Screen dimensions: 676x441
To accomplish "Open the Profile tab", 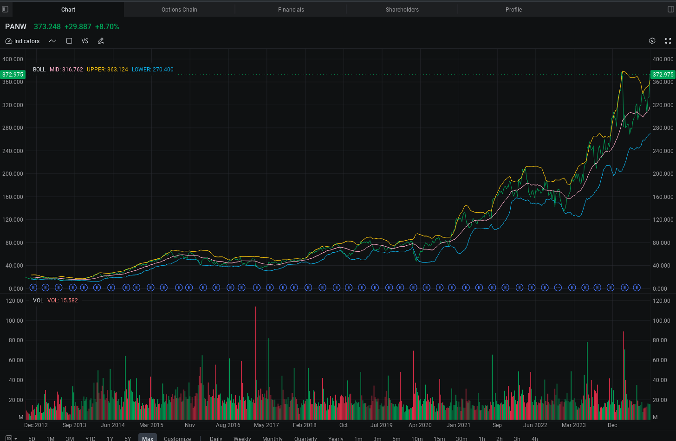I will pyautogui.click(x=513, y=9).
